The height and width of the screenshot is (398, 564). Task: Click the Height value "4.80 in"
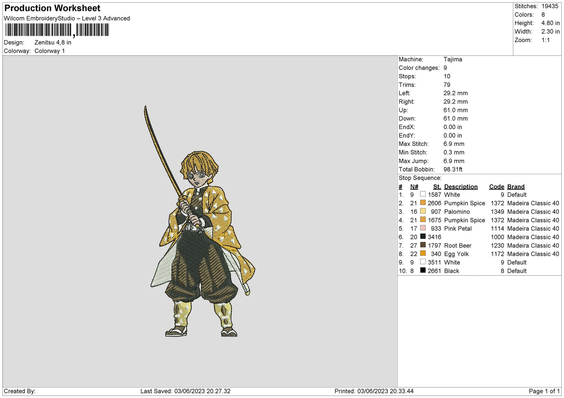tap(550, 23)
